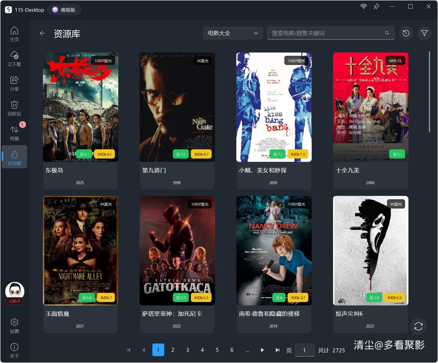The width and height of the screenshot is (438, 363).
Task: Click the title 南希·德鲁和隐藏的楼梯
Action: coord(269,314)
